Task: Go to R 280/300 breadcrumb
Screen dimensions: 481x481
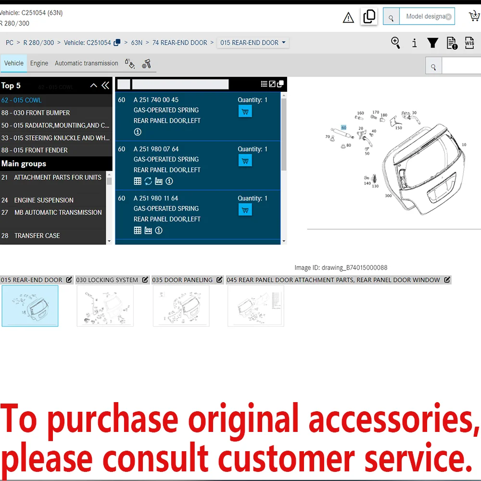Action: click(x=38, y=43)
